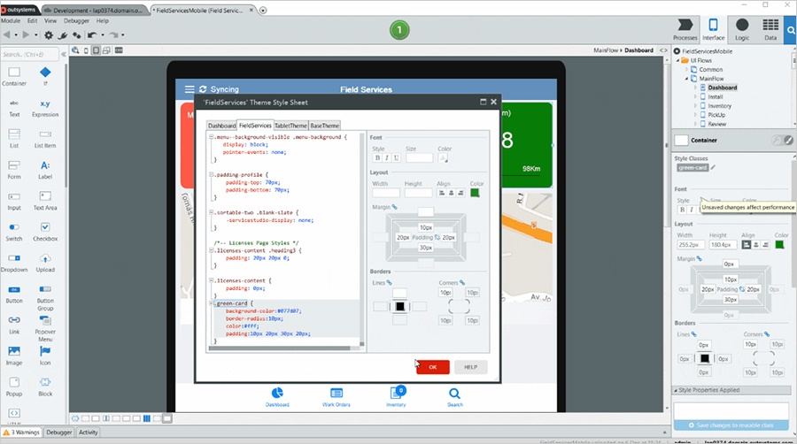Viewport: 797px width, 444px height.
Task: Toggle italic in Container properties Font
Action: 692,210
